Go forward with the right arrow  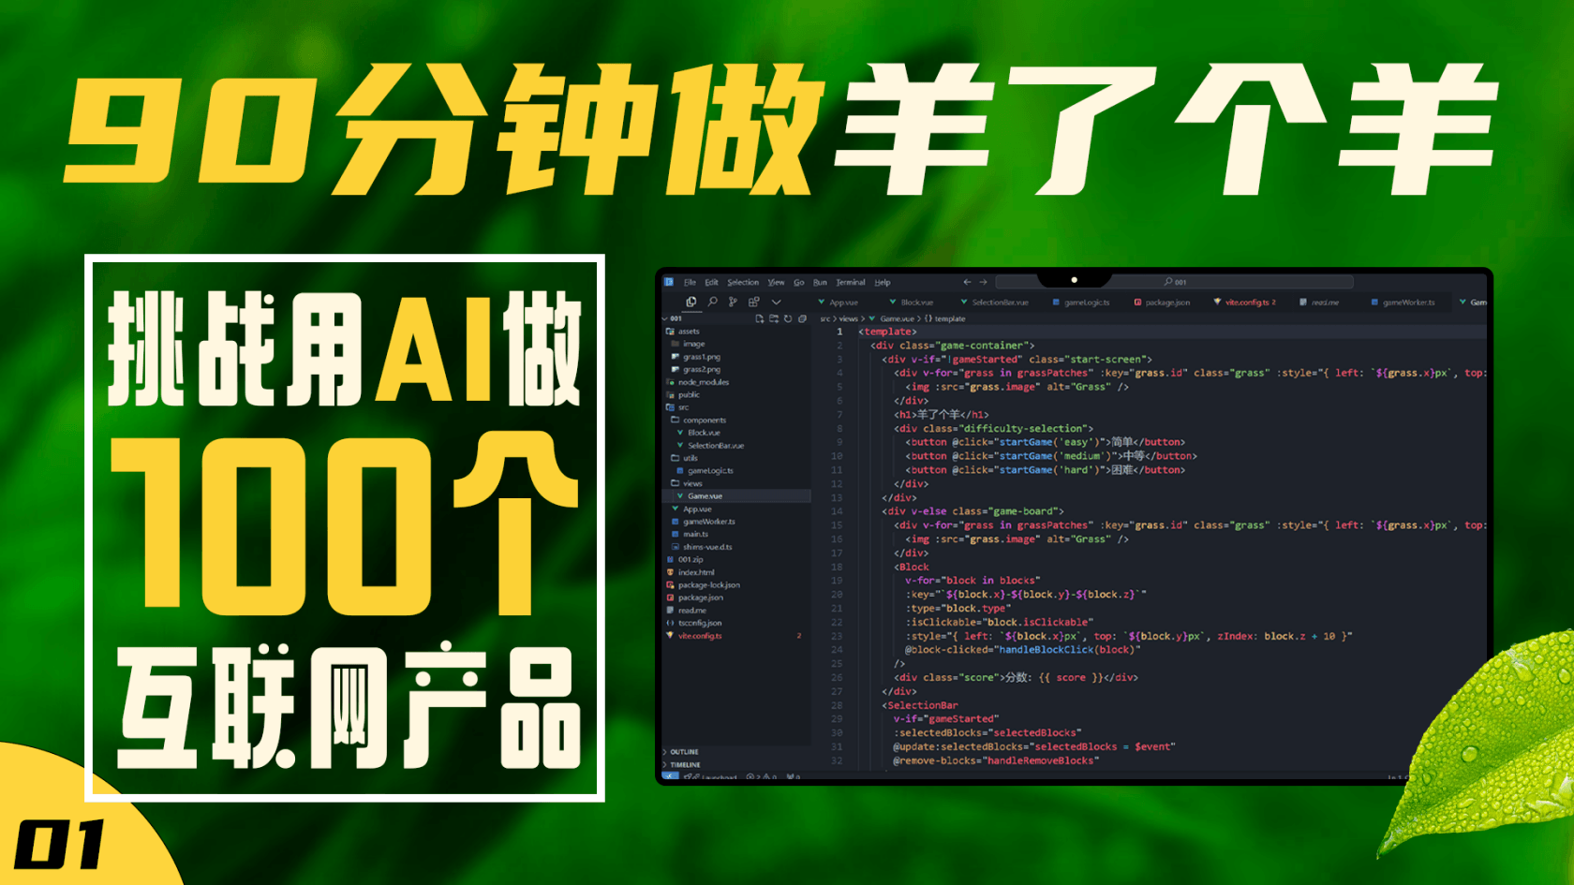click(983, 282)
